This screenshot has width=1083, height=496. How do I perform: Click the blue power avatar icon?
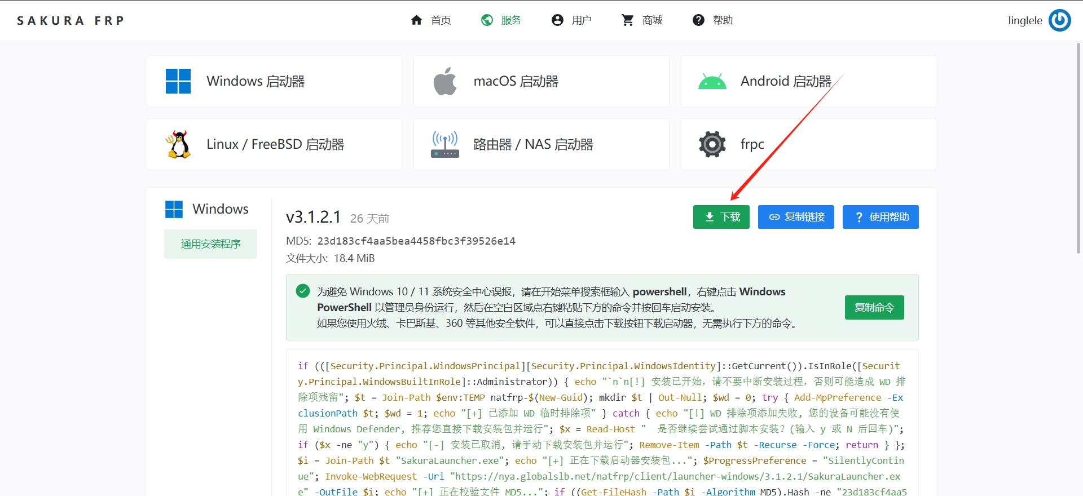point(1060,20)
